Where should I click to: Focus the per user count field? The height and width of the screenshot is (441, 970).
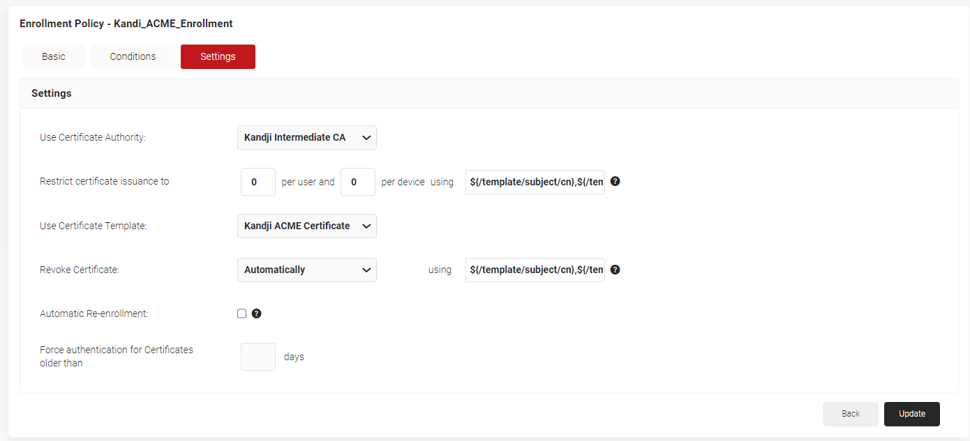click(x=258, y=182)
